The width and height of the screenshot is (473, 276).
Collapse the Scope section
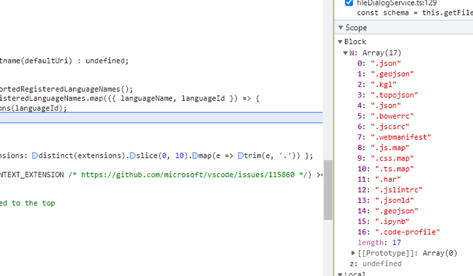pos(340,28)
